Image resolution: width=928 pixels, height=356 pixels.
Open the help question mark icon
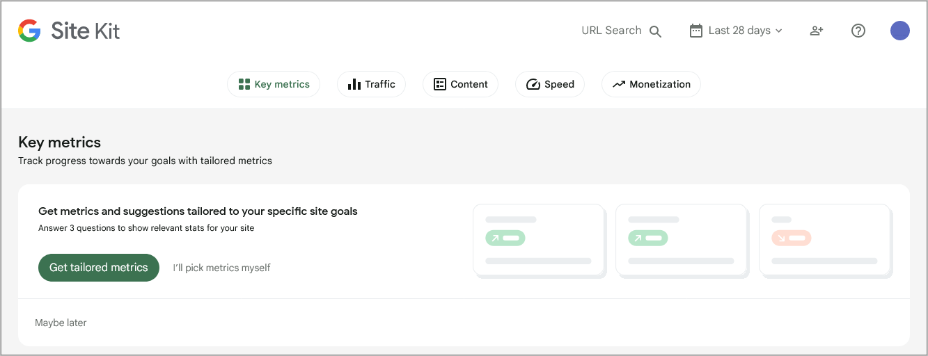coord(858,31)
